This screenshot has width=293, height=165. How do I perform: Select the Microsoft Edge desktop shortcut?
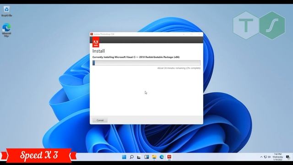click(6, 30)
